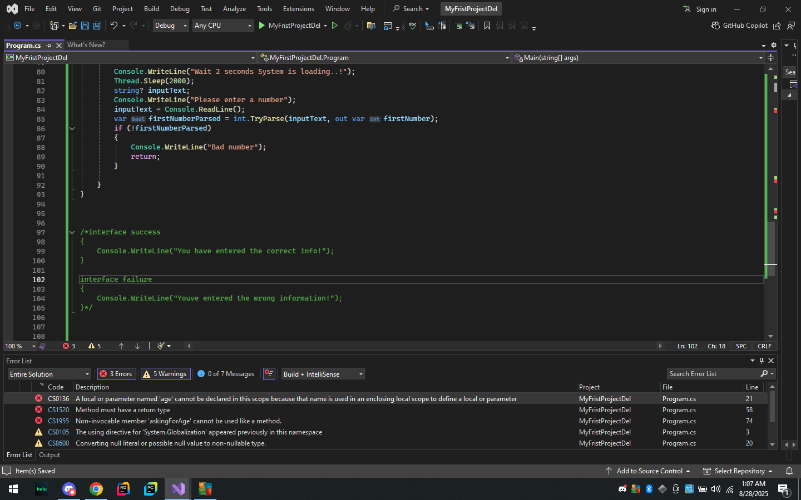Click Start Without Debugging outline play icon
Viewport: 801px width, 500px height.
(x=335, y=26)
